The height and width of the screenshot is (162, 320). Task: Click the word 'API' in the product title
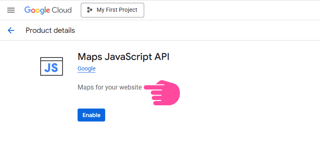[162, 56]
